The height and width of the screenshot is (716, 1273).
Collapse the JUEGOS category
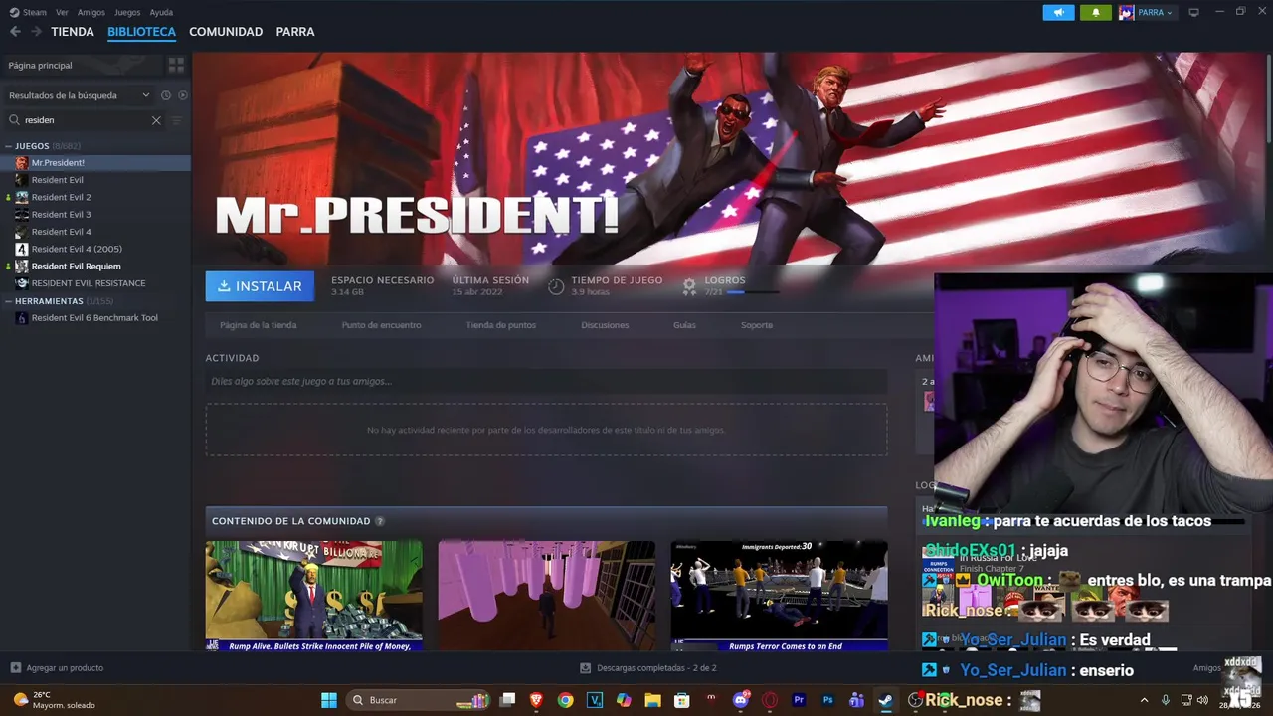click(x=9, y=146)
